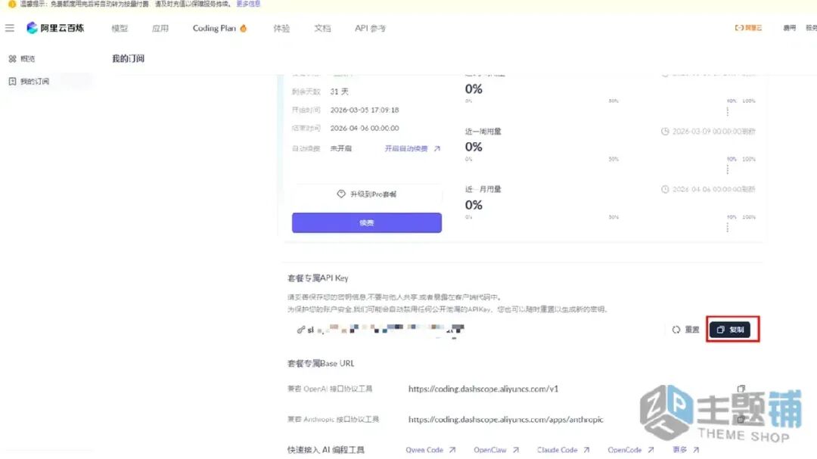
Task: Open the 开启自动续费 link
Action: (x=406, y=148)
